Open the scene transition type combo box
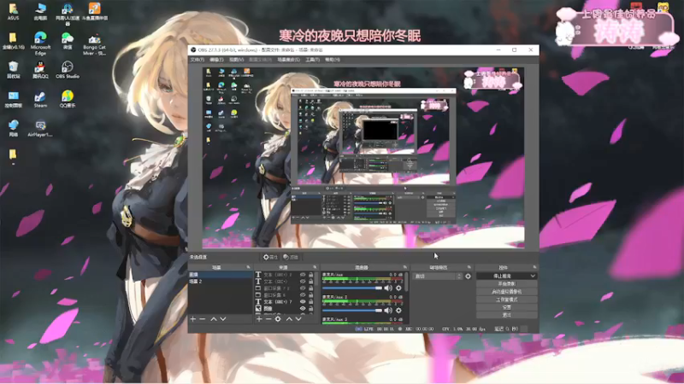684x384 pixels. click(x=437, y=276)
